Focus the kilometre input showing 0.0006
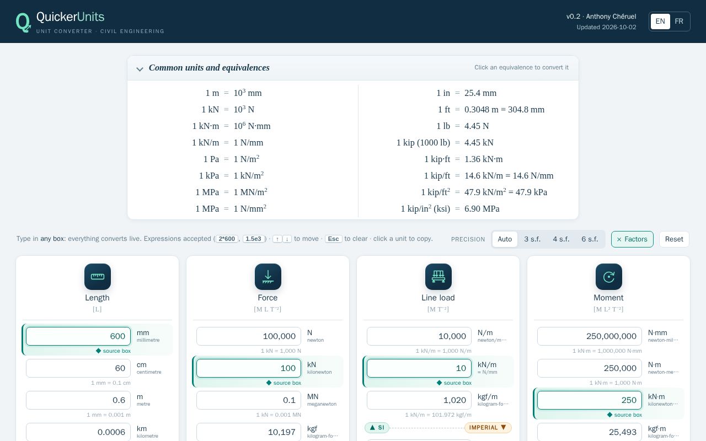 coord(78,432)
